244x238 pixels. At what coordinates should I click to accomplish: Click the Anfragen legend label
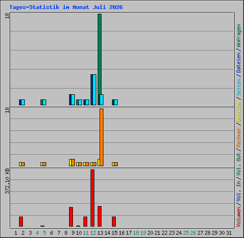pos(239,36)
